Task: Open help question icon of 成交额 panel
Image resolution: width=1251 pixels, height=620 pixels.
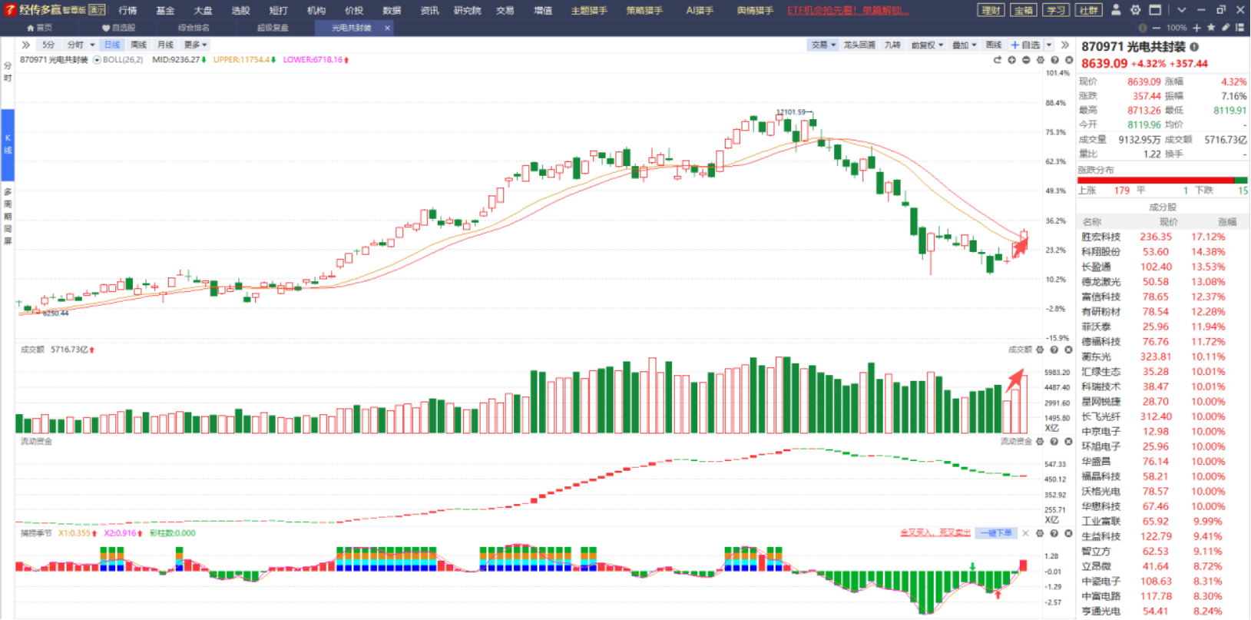Action: pos(1054,350)
